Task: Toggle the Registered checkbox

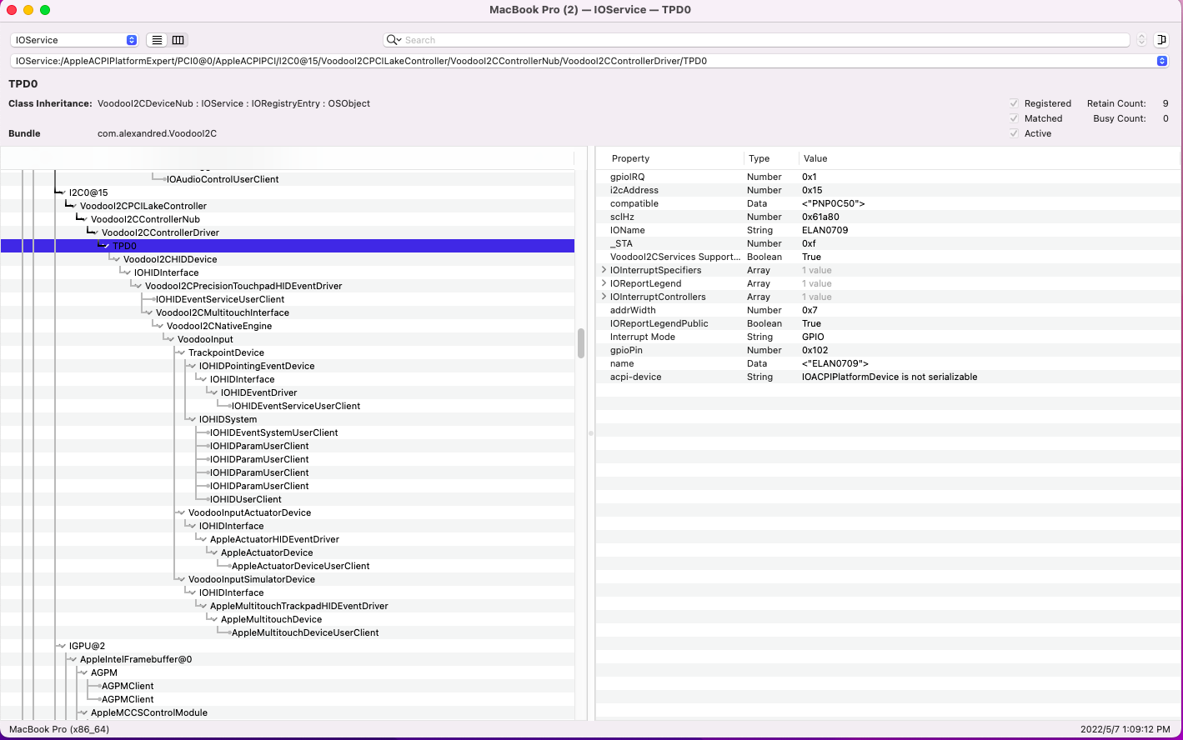Action: coord(1014,103)
